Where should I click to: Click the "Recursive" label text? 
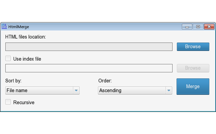[24, 103]
